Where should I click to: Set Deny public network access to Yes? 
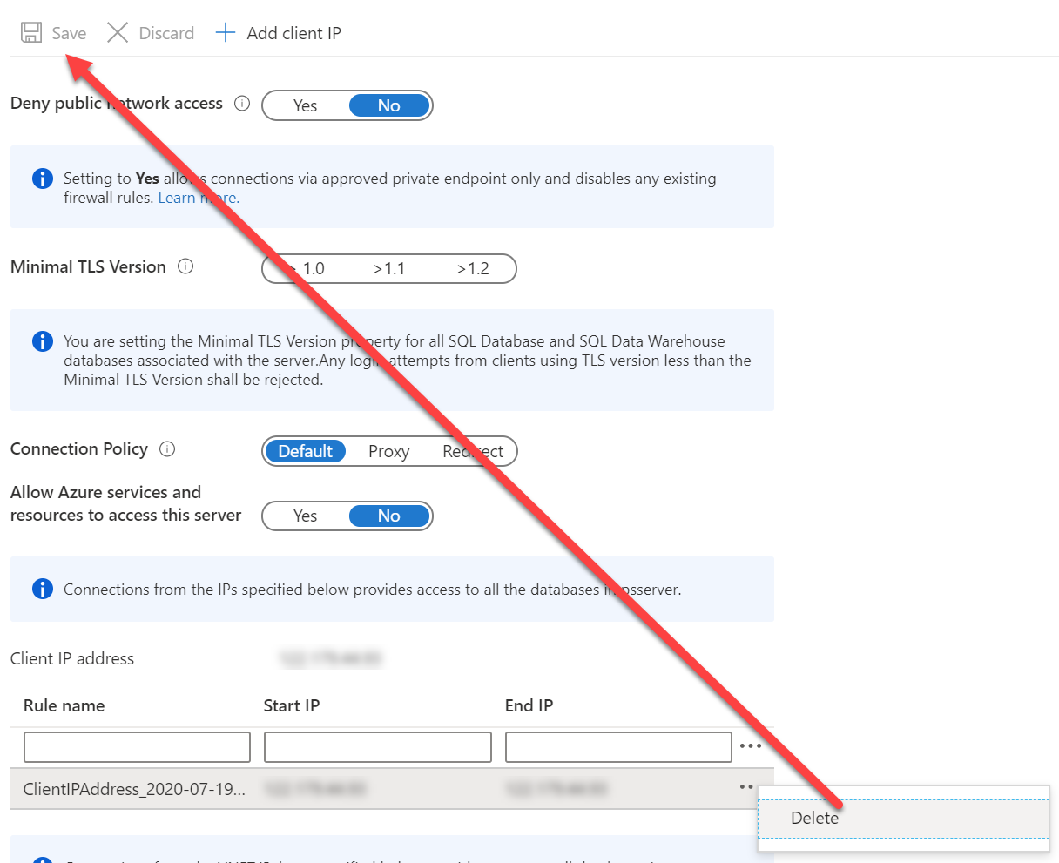click(305, 105)
